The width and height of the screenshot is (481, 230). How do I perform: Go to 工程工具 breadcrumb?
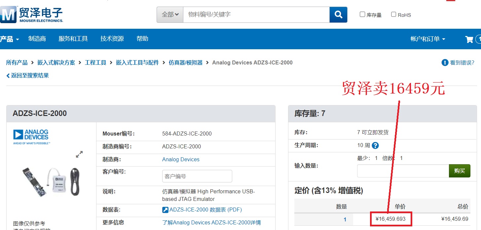[95, 62]
